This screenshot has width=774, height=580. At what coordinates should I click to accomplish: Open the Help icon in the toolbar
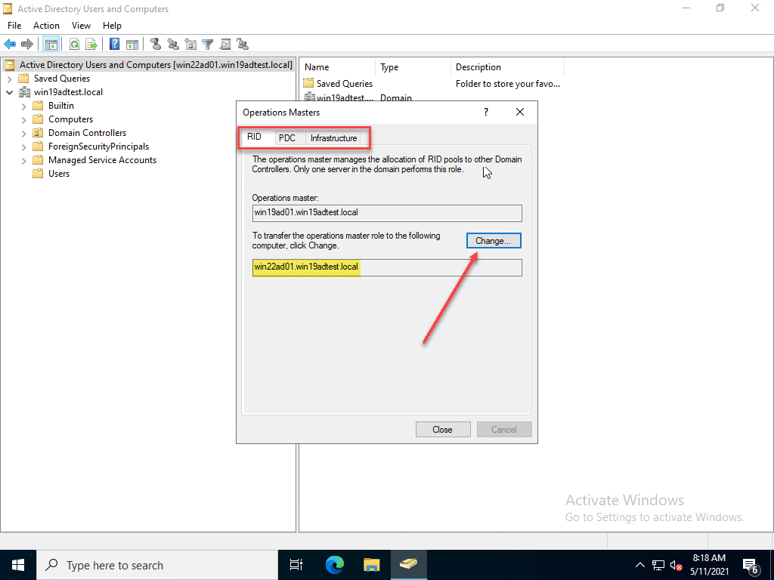point(113,44)
